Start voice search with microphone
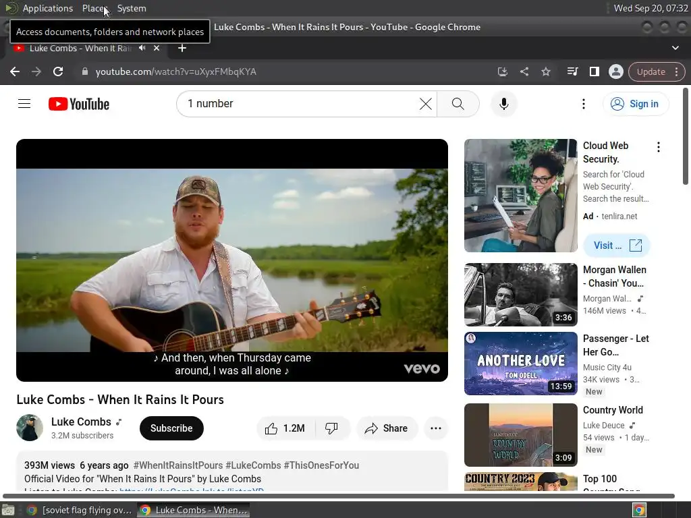Screen dimensions: 691x518 coord(503,104)
